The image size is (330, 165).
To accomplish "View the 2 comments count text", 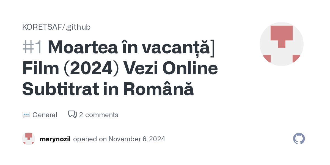I will click(x=99, y=115).
